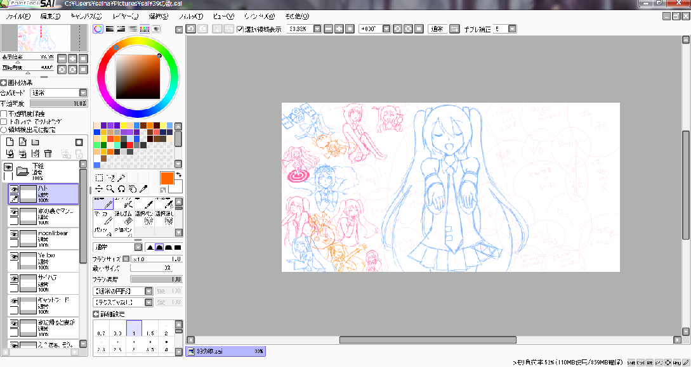Image resolution: width=691 pixels, height=367 pixels.
Task: Click the canvas horizontal scrollbar
Action: coord(428,340)
